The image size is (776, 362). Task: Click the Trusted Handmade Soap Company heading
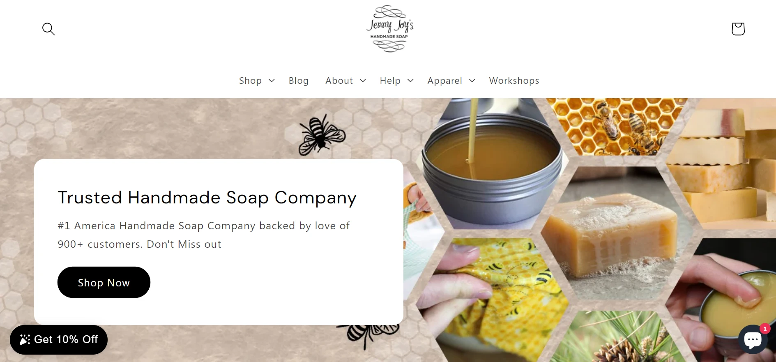[x=207, y=198]
